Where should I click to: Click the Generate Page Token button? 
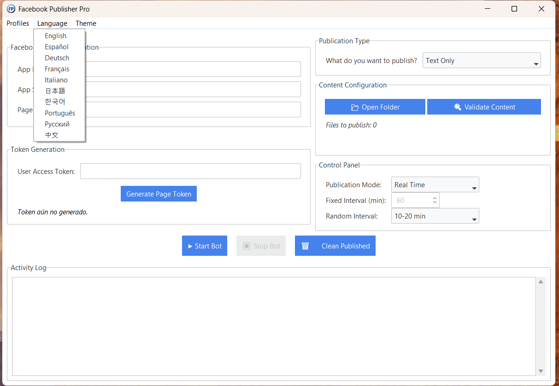(159, 194)
